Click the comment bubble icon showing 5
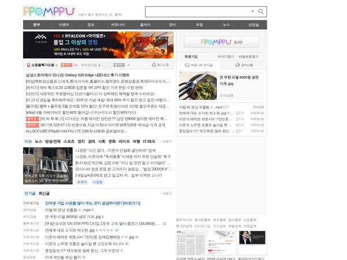The height and width of the screenshot is (260, 347). 238,131
